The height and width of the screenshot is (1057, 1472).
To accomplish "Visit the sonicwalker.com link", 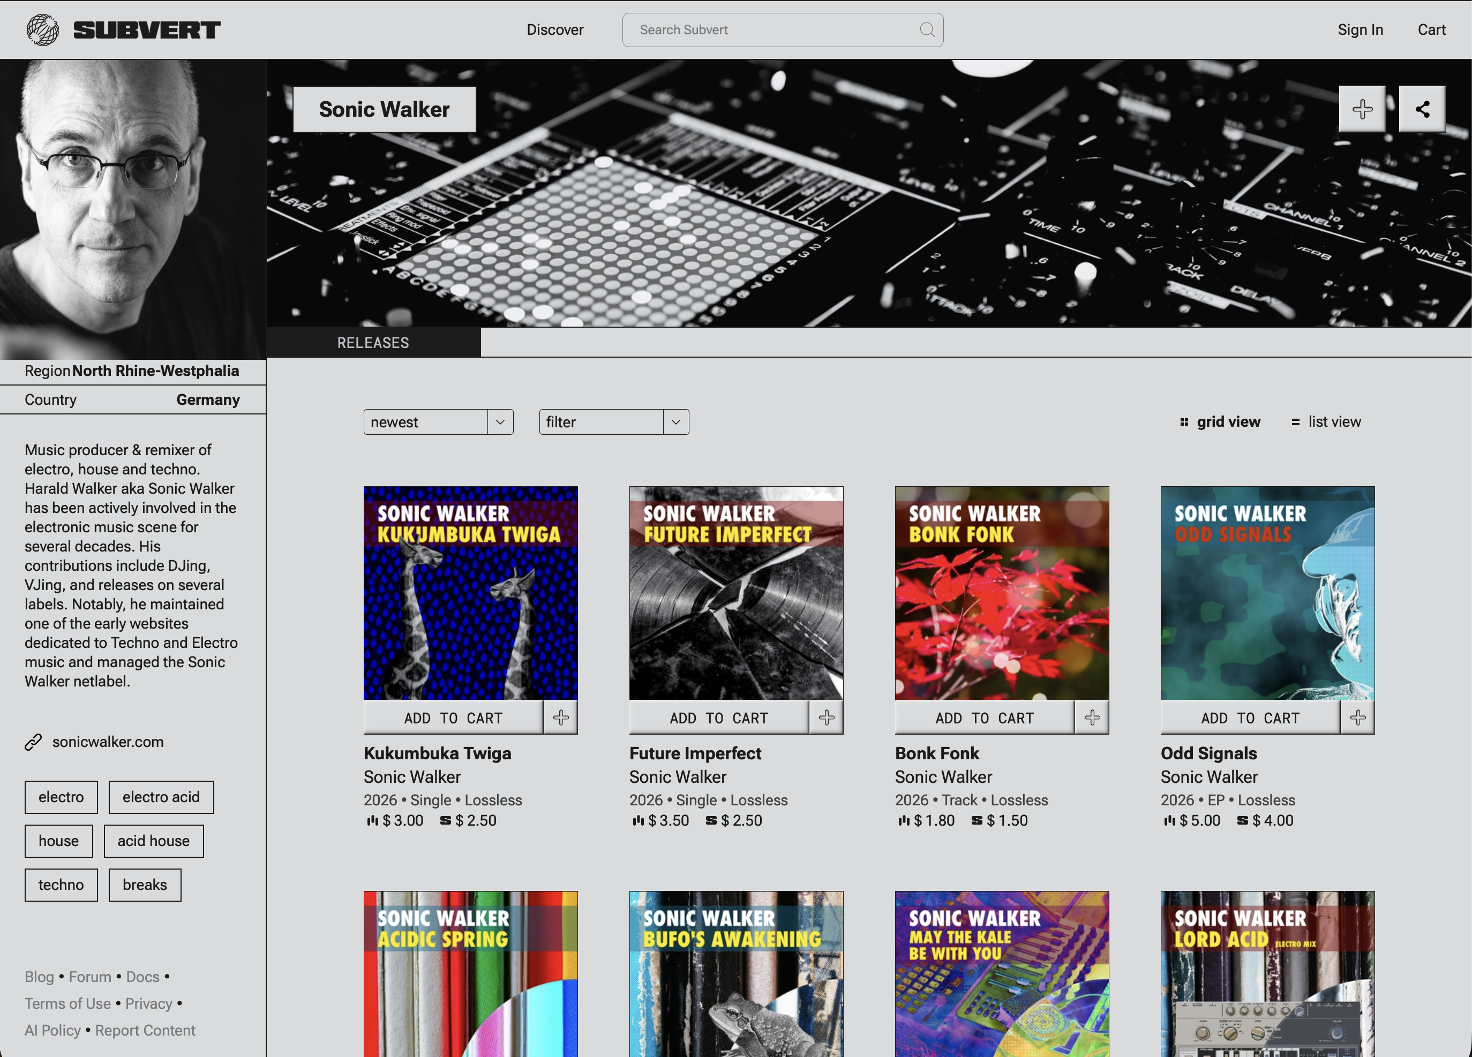I will click(x=108, y=742).
